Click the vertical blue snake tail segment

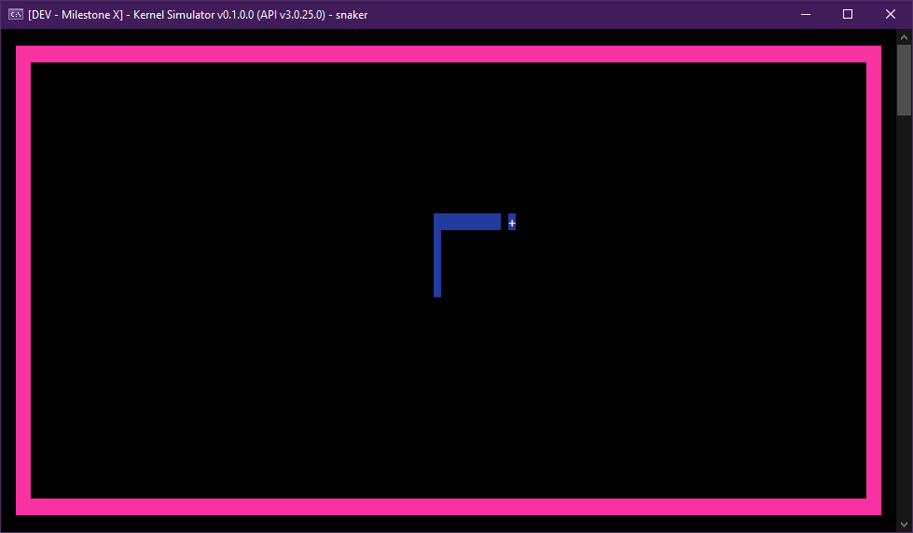[437, 264]
